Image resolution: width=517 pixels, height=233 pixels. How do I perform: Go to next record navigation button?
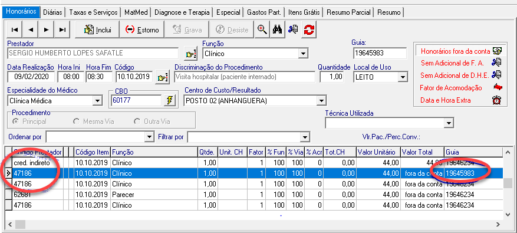46,29
